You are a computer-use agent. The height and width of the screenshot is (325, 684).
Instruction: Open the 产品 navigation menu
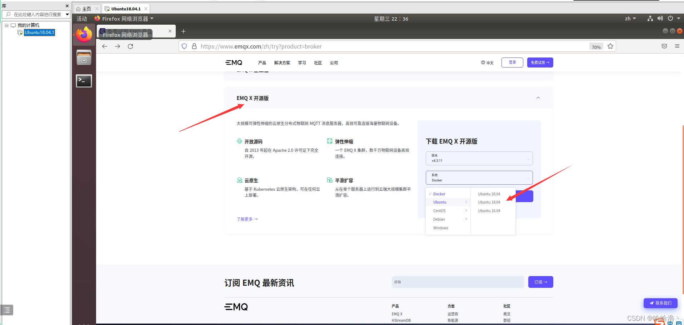262,63
